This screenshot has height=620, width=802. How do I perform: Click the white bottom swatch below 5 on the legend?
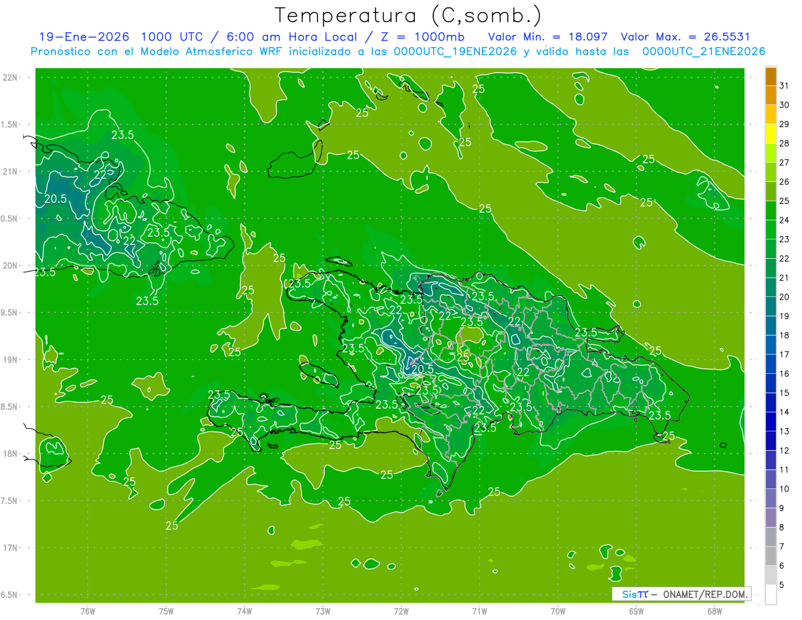coord(771,595)
